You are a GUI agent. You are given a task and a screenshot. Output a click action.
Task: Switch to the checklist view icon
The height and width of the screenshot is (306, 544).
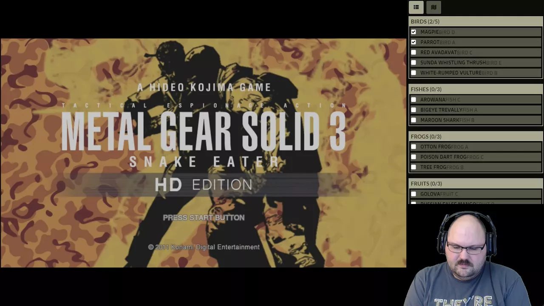416,7
